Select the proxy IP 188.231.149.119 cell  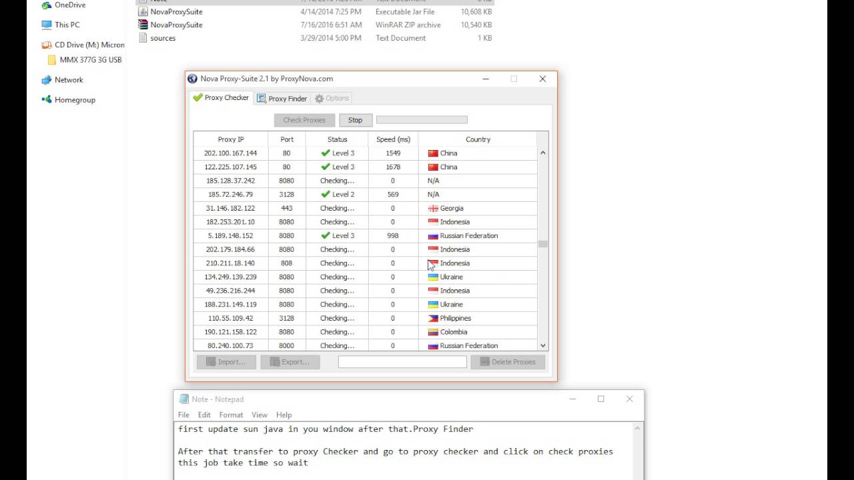231,305
